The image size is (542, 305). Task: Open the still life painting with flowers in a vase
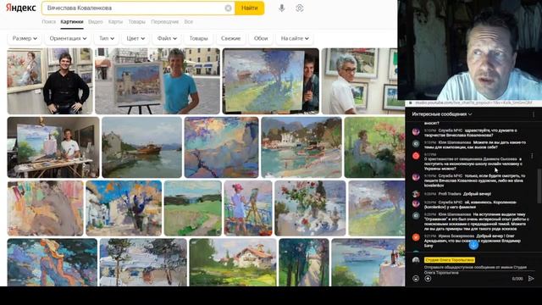[x=310, y=208]
